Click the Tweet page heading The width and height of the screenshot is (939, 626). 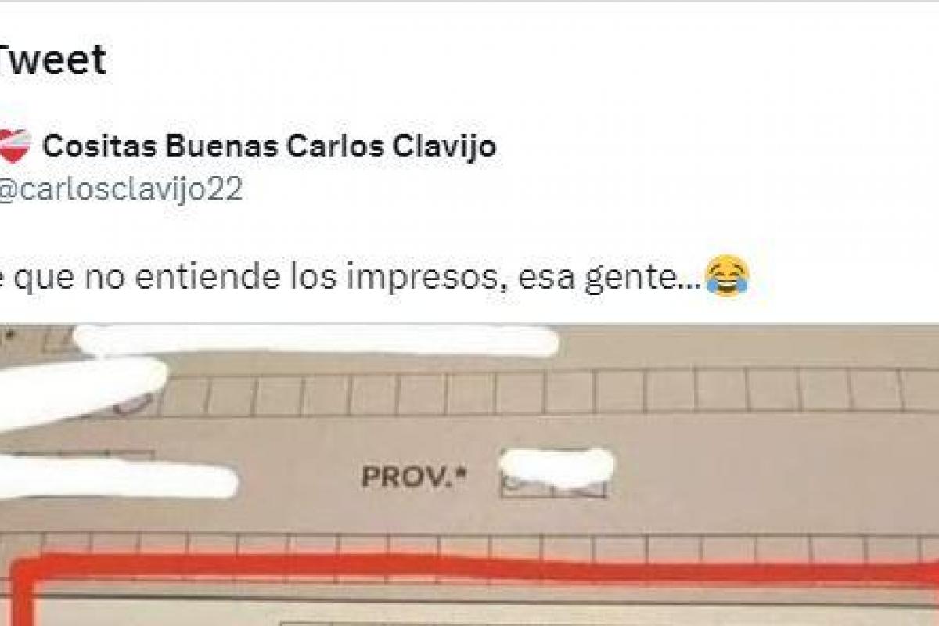click(x=52, y=59)
